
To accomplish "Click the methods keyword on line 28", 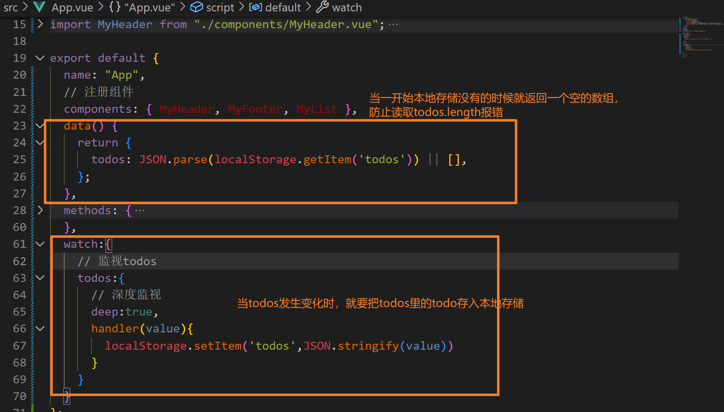I will tap(87, 210).
